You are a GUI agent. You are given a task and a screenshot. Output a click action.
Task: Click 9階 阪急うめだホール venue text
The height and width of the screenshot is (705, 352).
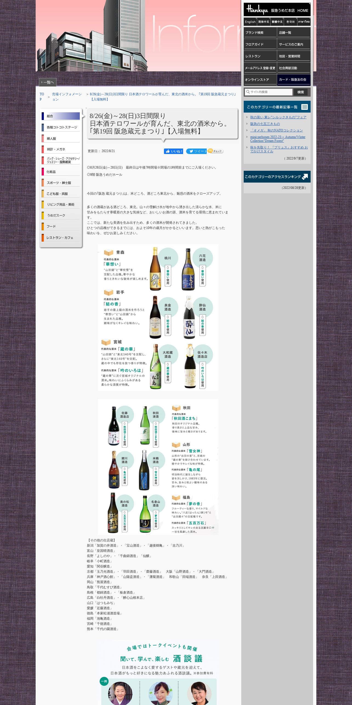pyautogui.click(x=104, y=175)
